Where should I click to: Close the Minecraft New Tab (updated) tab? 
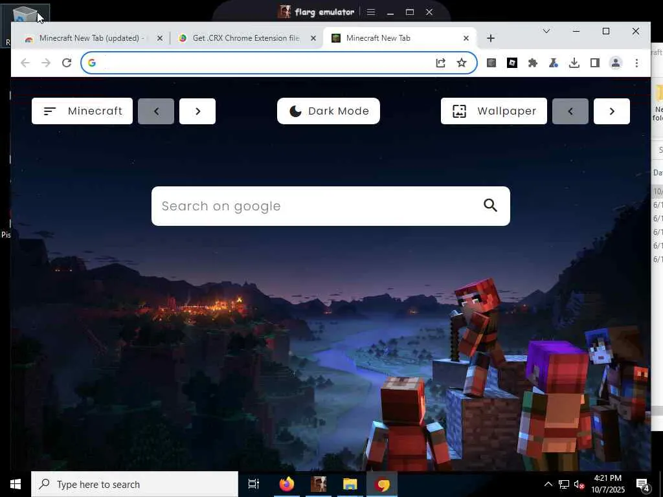160,38
